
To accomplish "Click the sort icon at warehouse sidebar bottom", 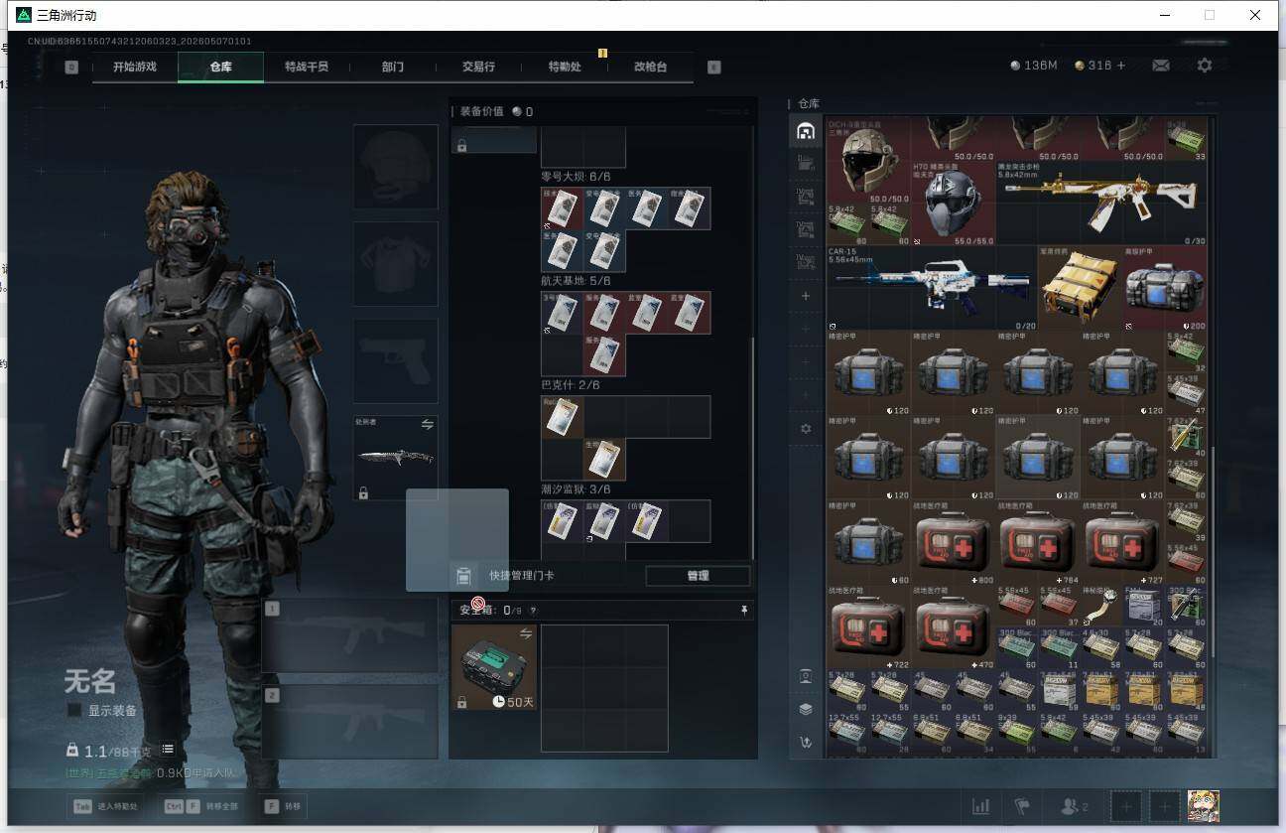I will tap(806, 742).
